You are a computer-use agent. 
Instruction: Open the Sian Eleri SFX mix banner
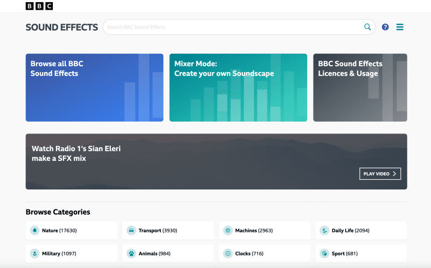coord(217,161)
